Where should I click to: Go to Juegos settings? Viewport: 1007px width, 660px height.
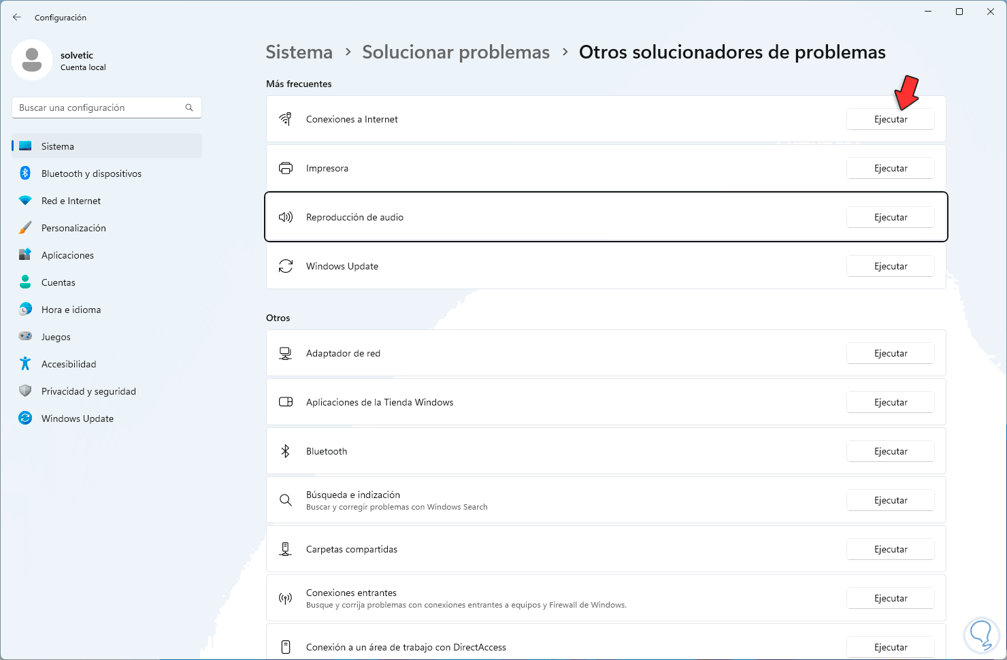(x=56, y=337)
